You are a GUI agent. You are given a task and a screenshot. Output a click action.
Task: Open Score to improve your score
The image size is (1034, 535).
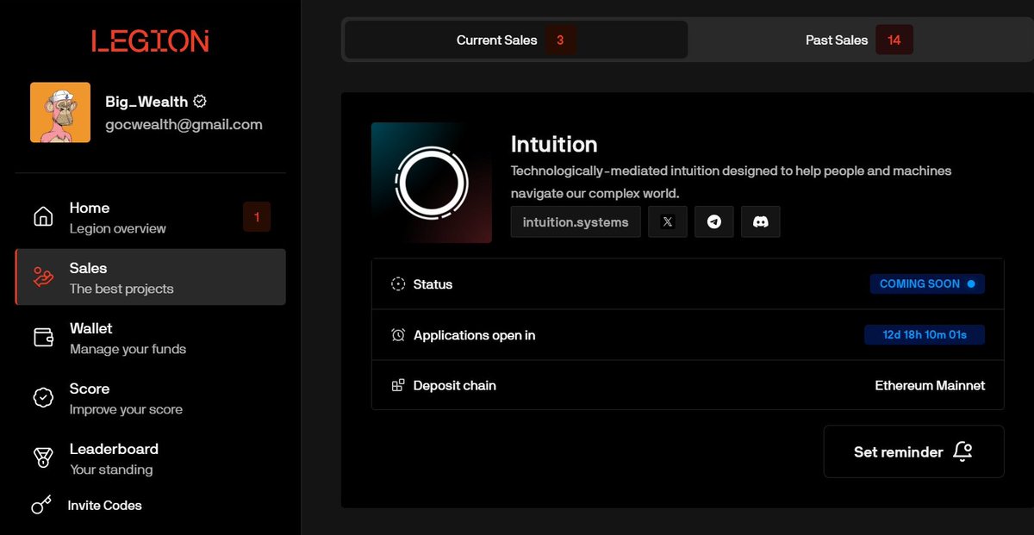tap(150, 398)
